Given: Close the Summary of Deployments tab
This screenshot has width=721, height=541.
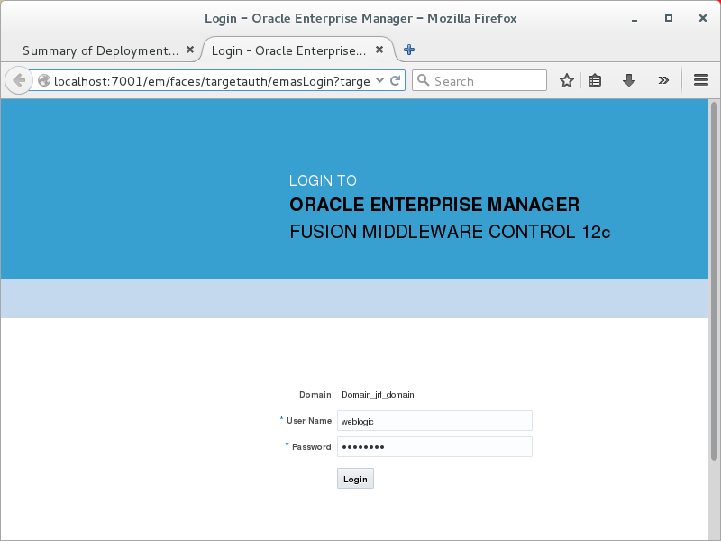Looking at the screenshot, I should tap(190, 50).
